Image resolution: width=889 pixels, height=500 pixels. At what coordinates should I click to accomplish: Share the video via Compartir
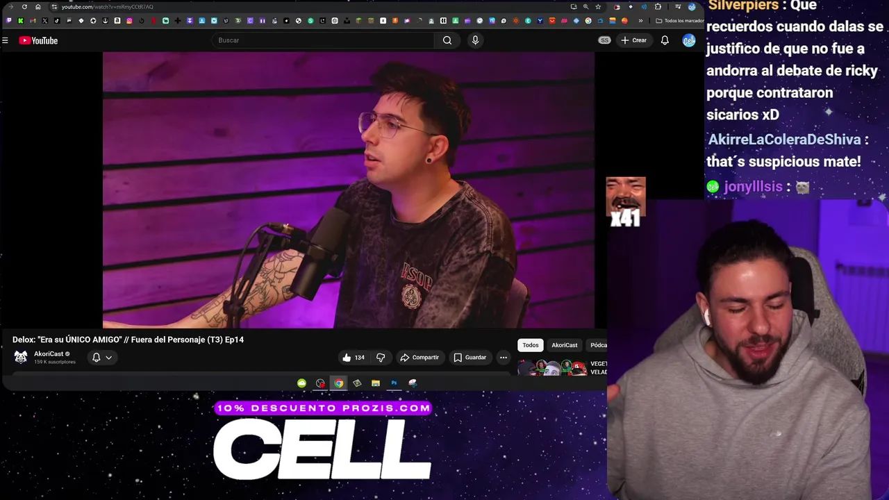pyautogui.click(x=419, y=358)
